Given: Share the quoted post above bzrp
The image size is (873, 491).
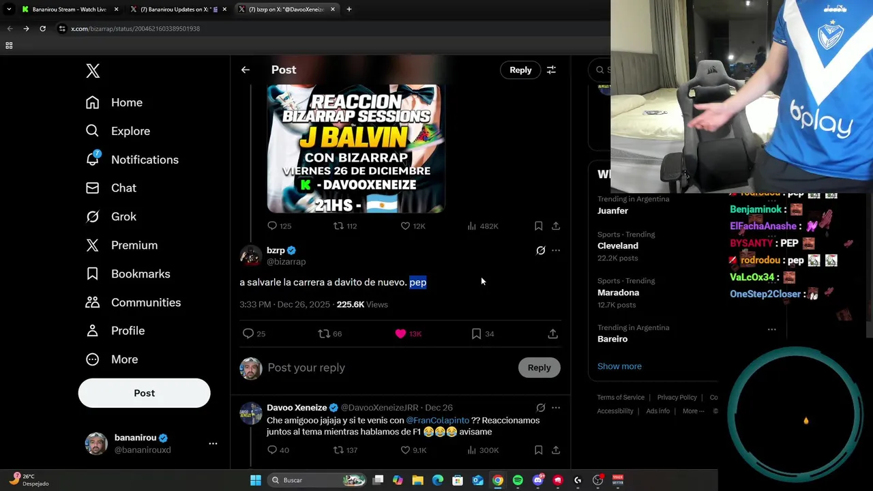Looking at the screenshot, I should (x=556, y=226).
